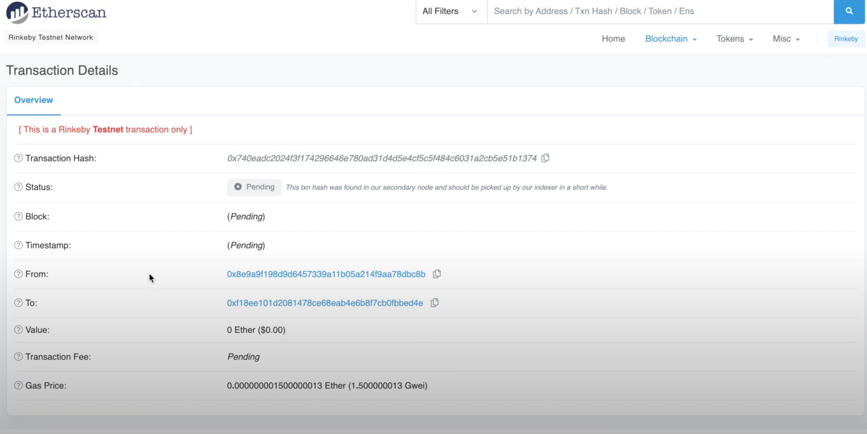Screen dimensions: 867x434
Task: Click the Gas Price value 1.500000013 Gwei
Action: (x=327, y=385)
